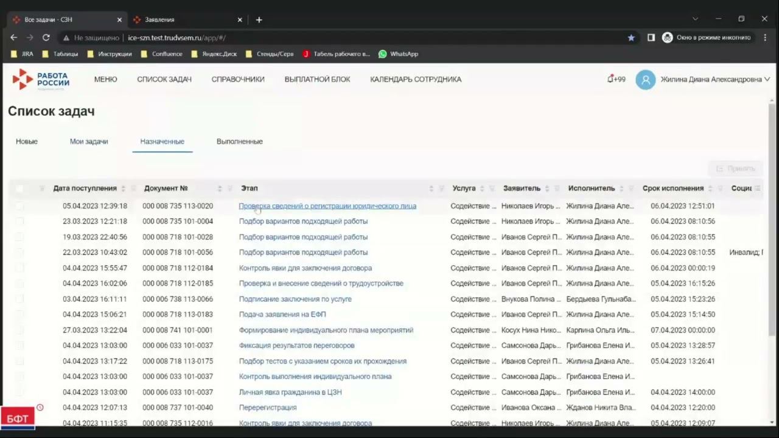
Task: Expand user menu chevron by Жилина Диана Александровна
Action: coord(767,79)
